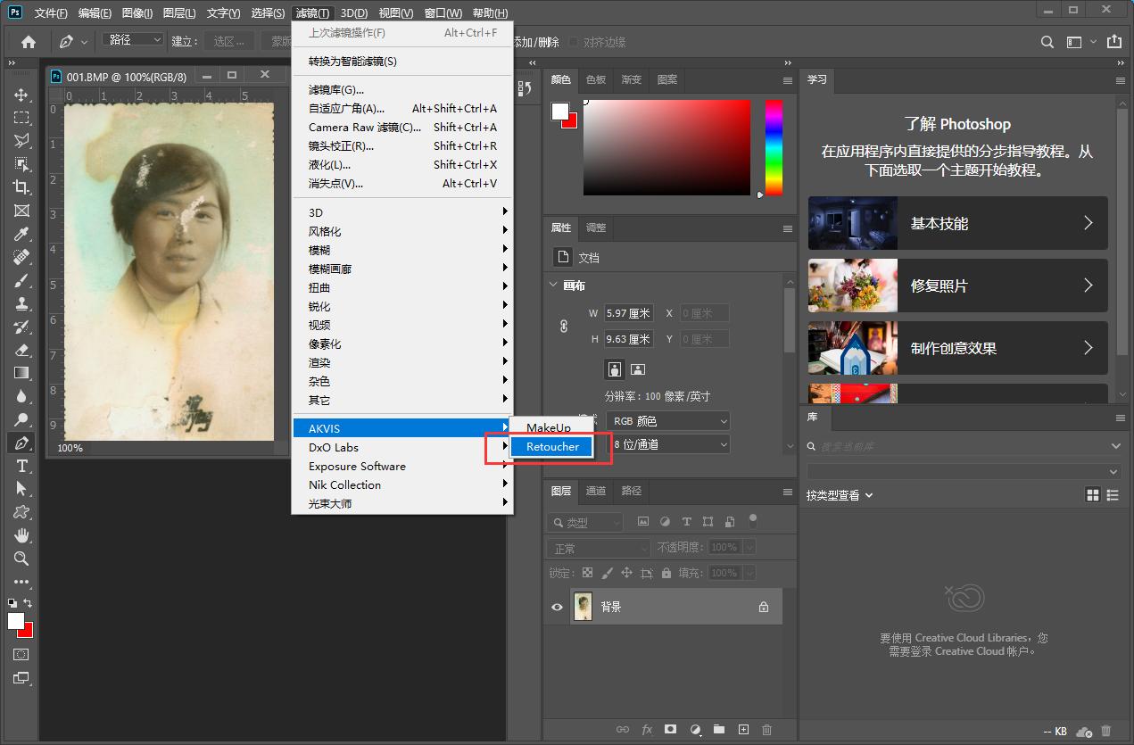Image resolution: width=1134 pixels, height=745 pixels.
Task: Open the RGB 颜色 mode dropdown
Action: pos(667,421)
